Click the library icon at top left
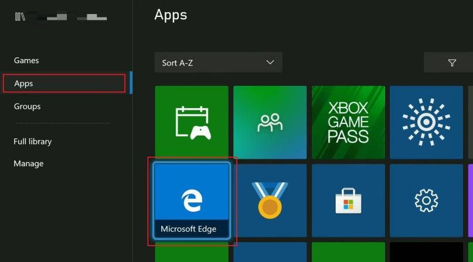The height and width of the screenshot is (262, 473). pyautogui.click(x=21, y=18)
